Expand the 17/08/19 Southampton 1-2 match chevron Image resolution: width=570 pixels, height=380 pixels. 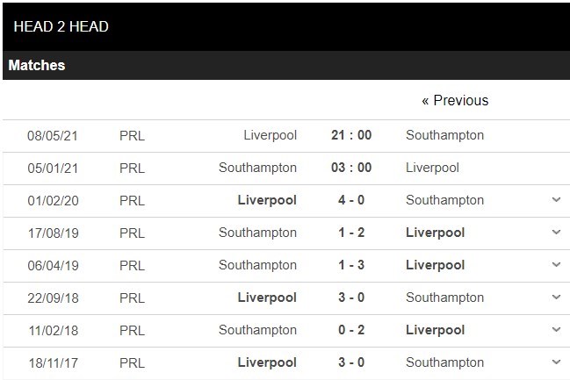pos(556,233)
